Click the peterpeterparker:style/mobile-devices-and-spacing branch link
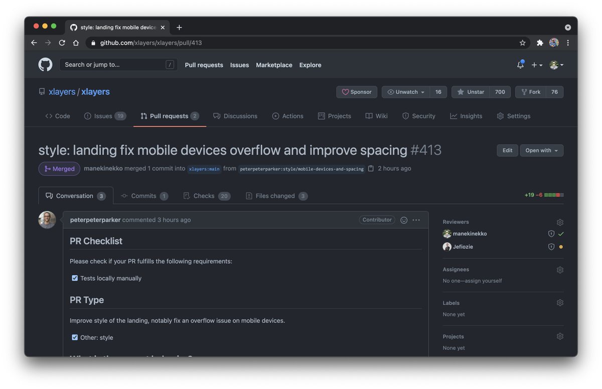The image size is (602, 389). click(x=302, y=169)
